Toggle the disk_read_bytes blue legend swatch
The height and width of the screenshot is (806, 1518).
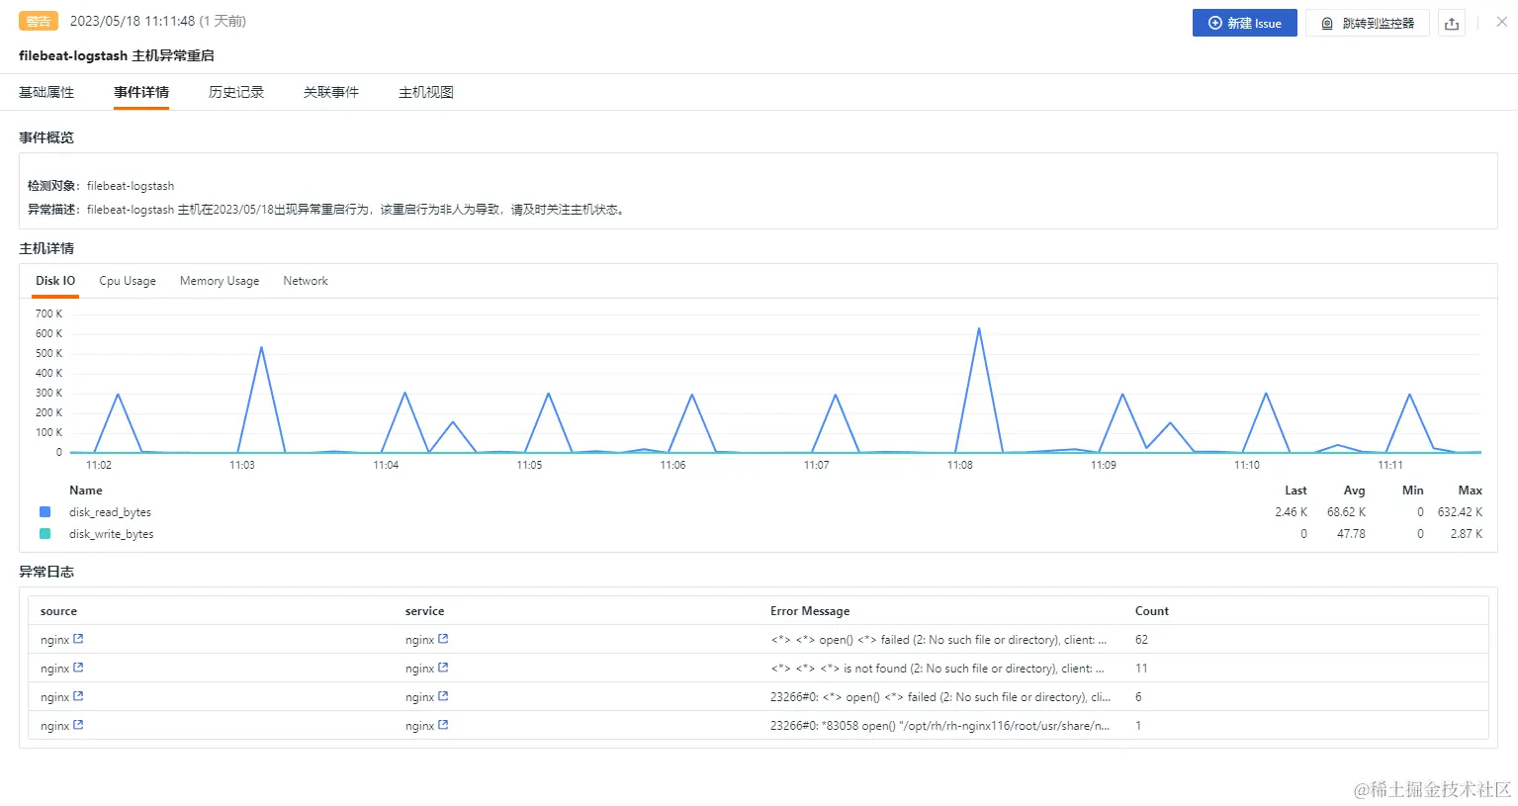pyautogui.click(x=45, y=512)
